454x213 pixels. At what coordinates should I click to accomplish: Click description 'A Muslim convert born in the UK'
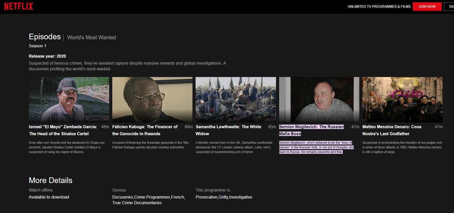pos(233,147)
